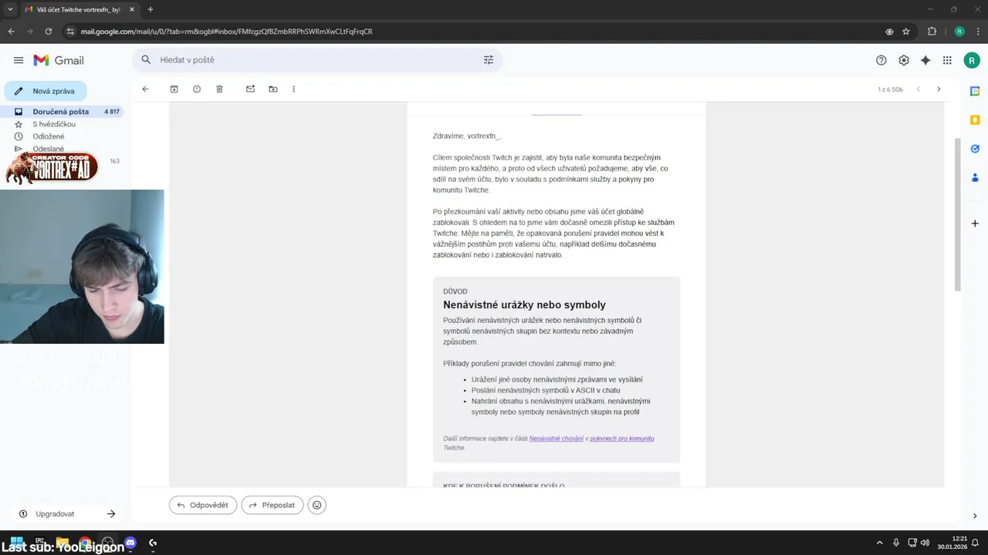Screen dimensions: 988x555
Task: Open the Chrome three-dot menu
Action: pos(976,32)
